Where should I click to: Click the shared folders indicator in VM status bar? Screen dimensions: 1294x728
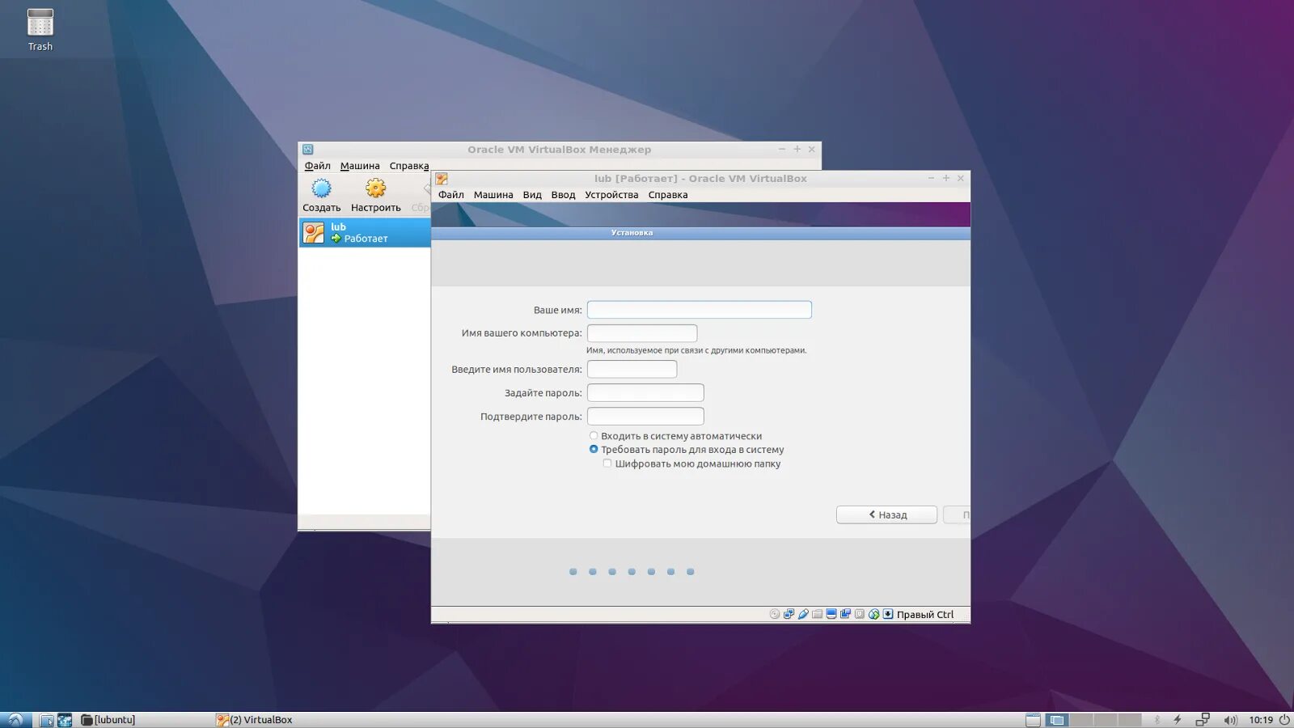[817, 614]
